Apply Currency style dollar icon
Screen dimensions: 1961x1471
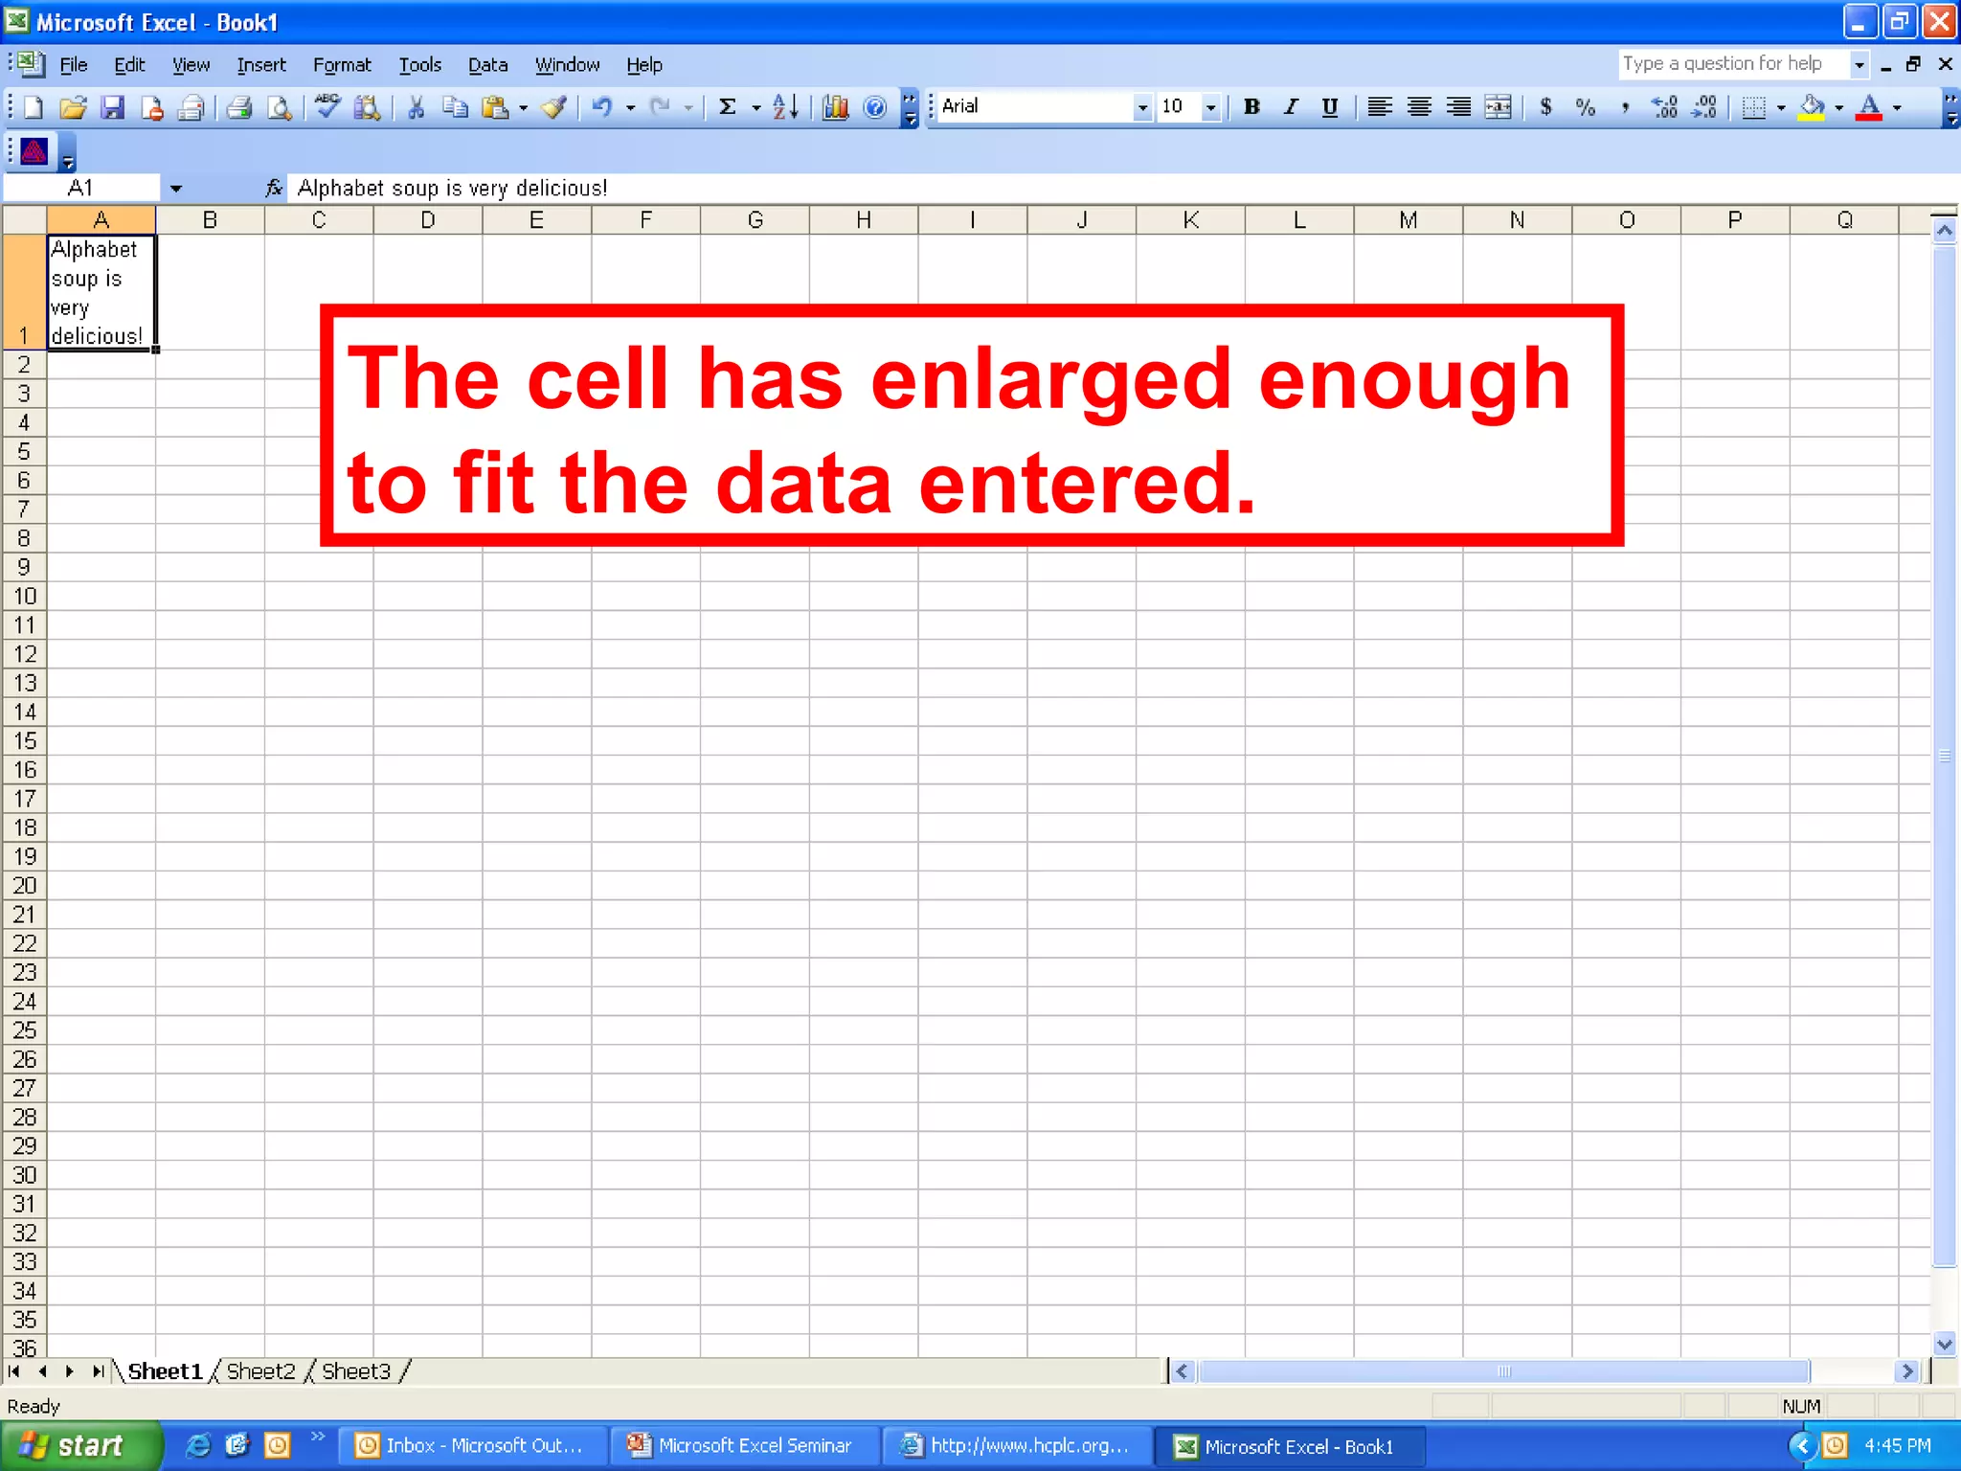pos(1545,107)
